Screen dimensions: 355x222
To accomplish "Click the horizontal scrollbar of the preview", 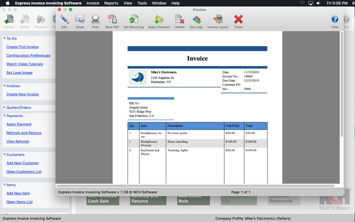I will click(195, 186).
